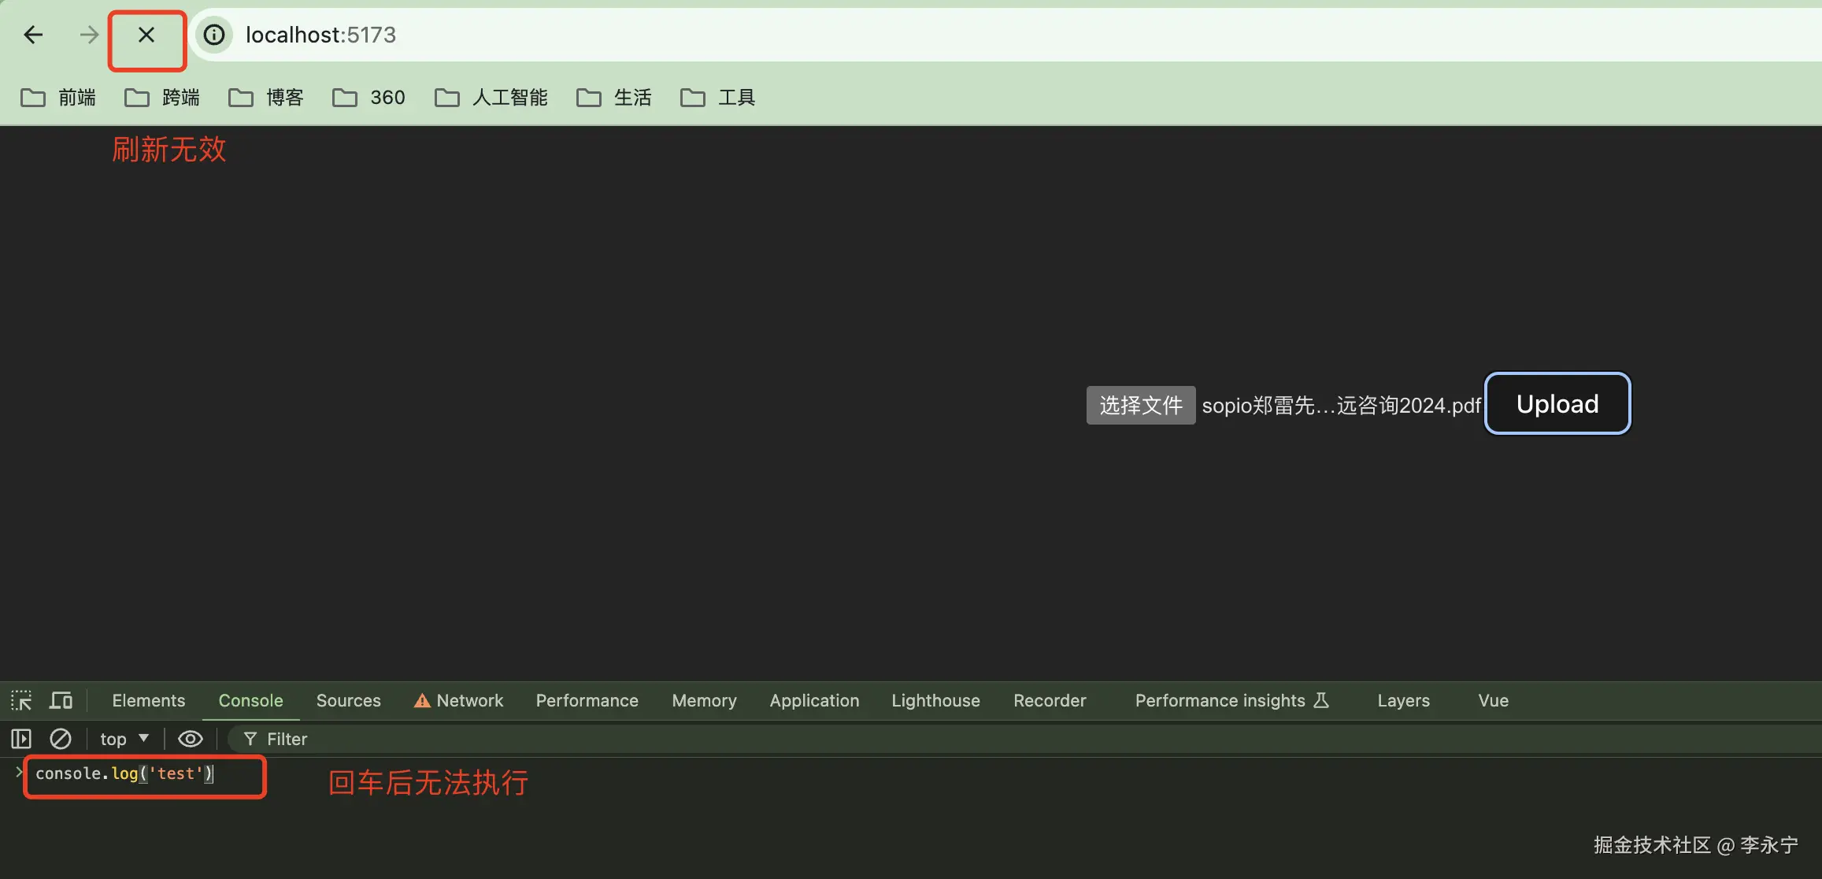The width and height of the screenshot is (1822, 879).
Task: Switch to the Vue devtools panel
Action: (1492, 700)
